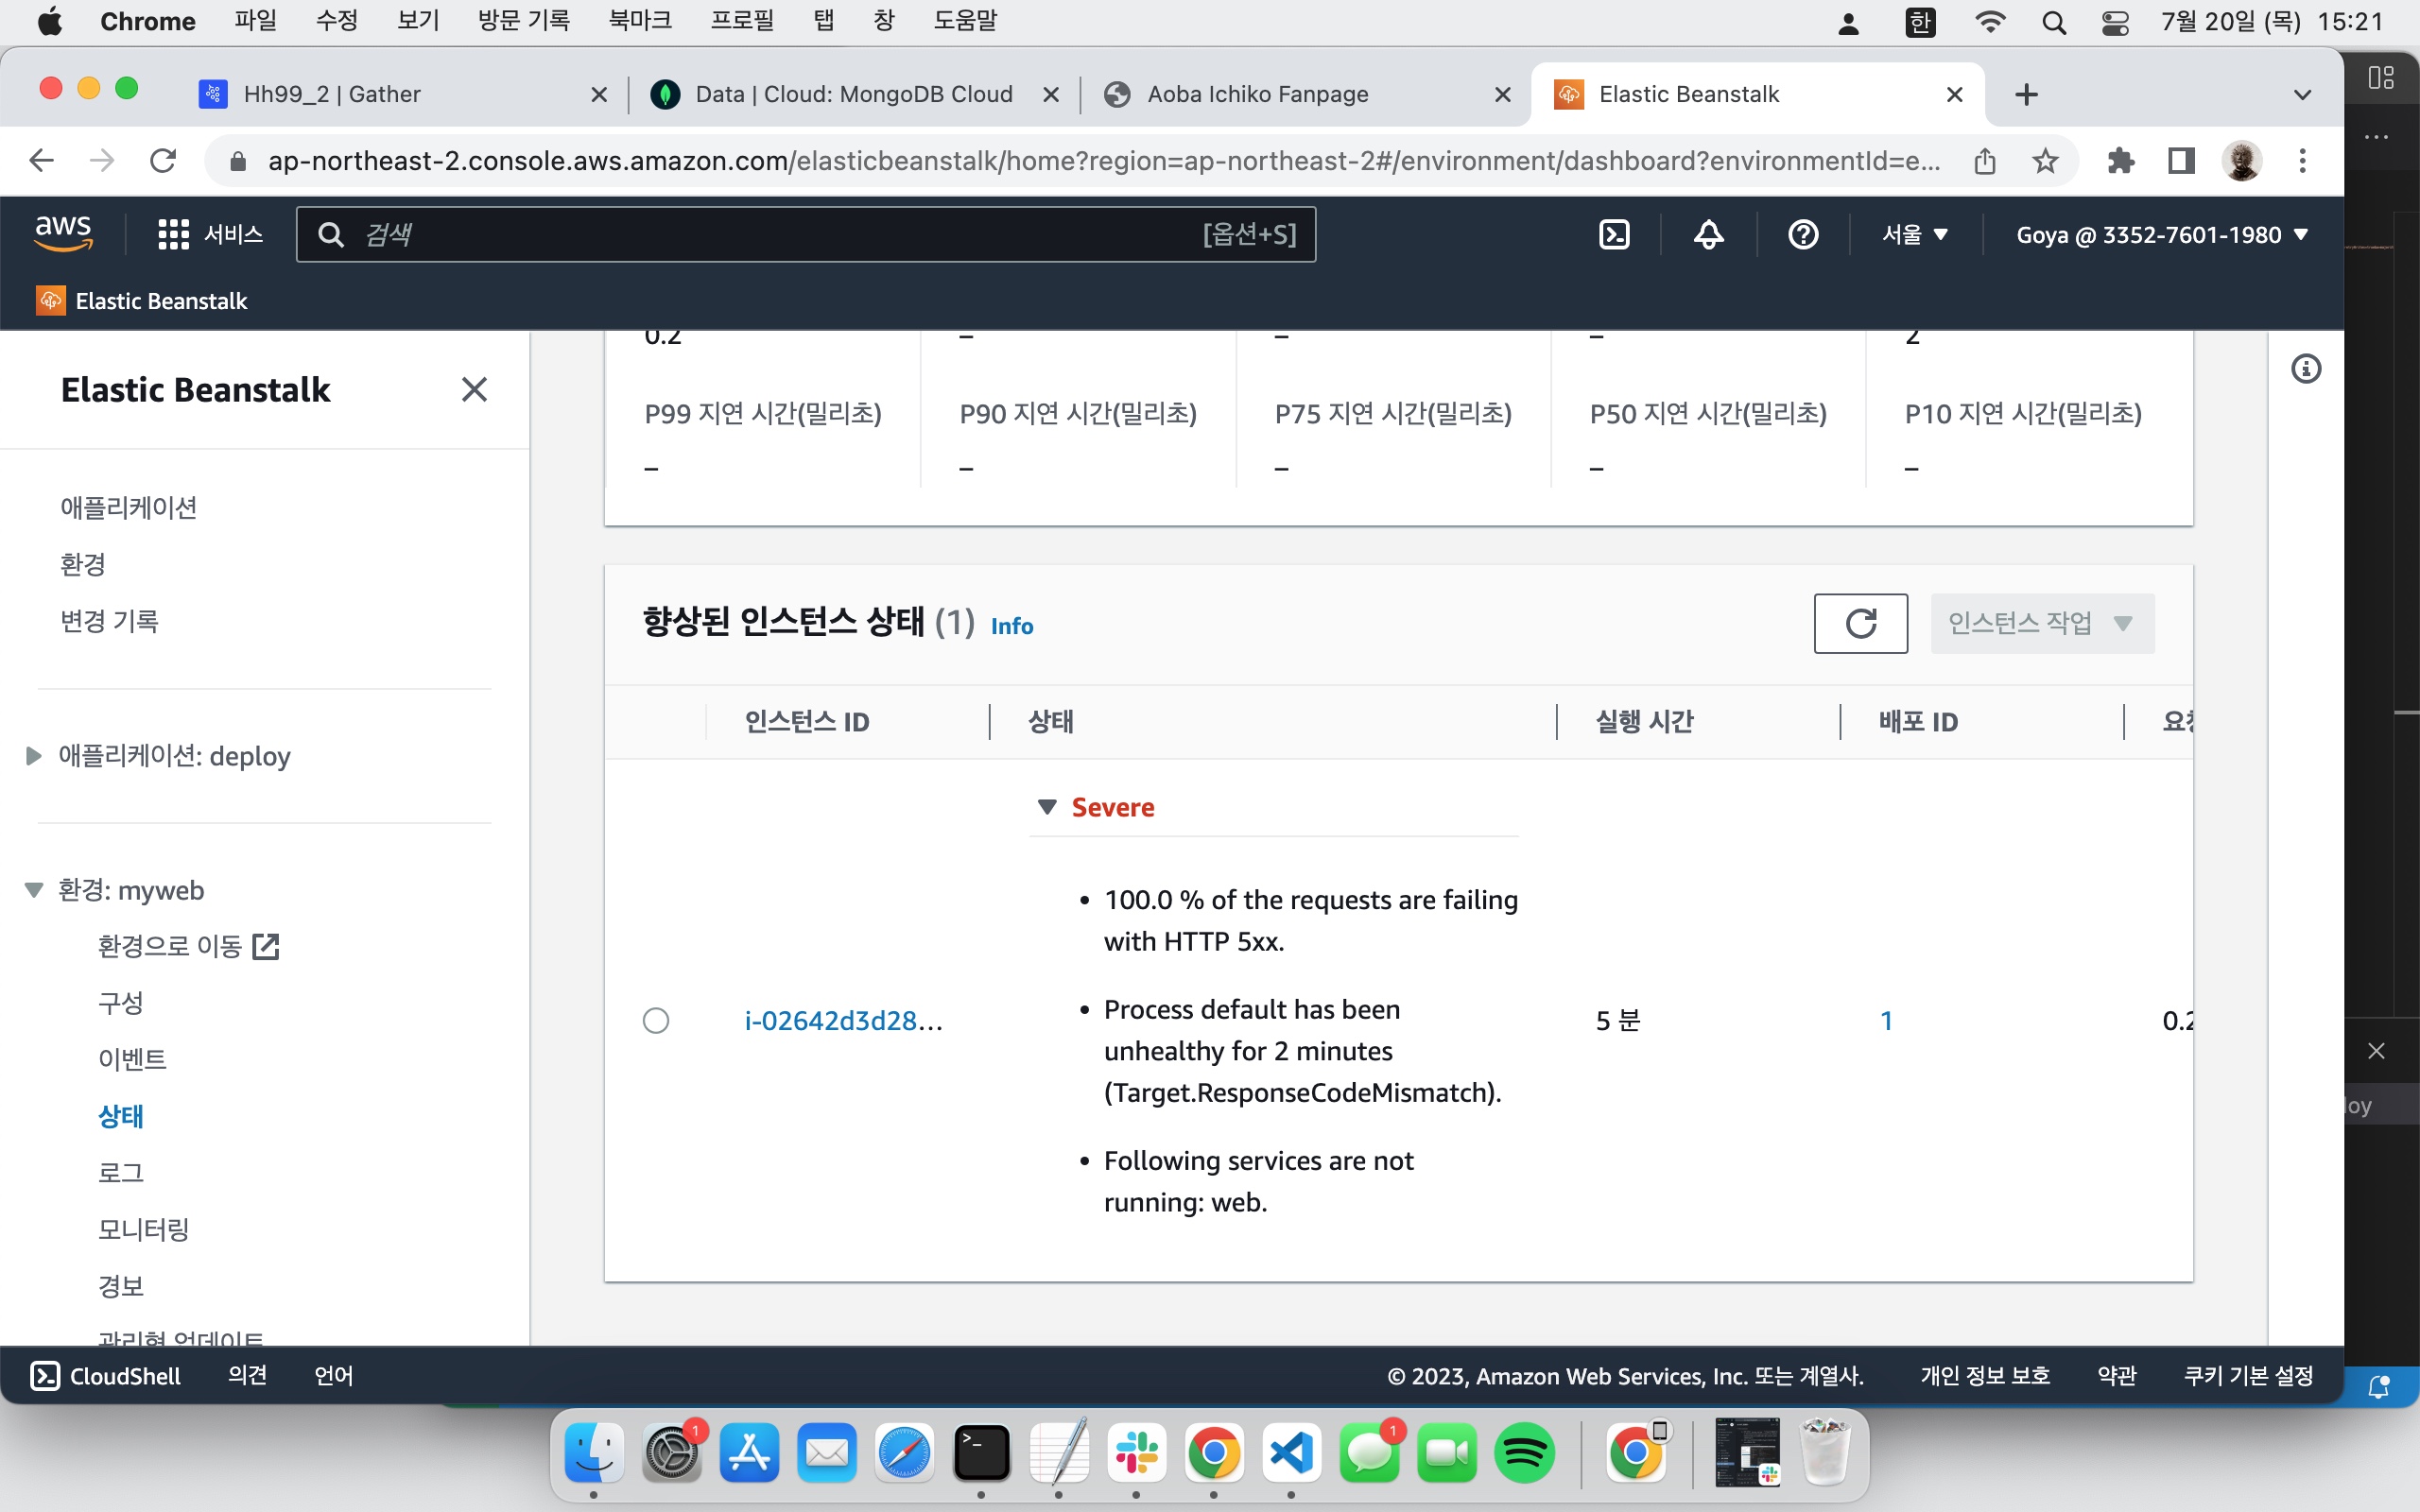Go to 애플리케이션 in sidebar

click(128, 507)
